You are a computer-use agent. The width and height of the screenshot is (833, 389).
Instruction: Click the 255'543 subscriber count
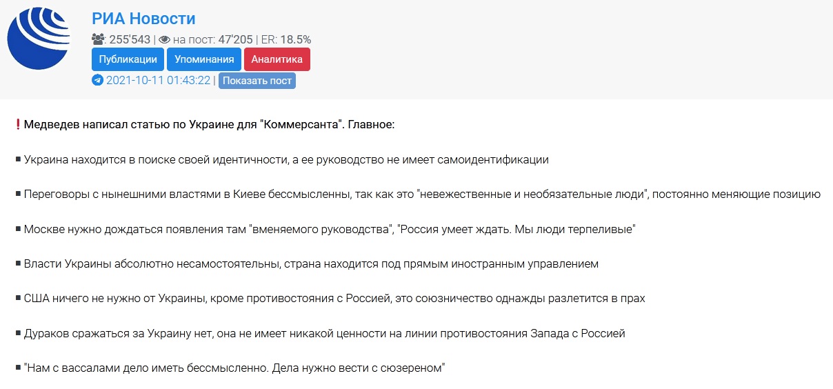(x=130, y=39)
